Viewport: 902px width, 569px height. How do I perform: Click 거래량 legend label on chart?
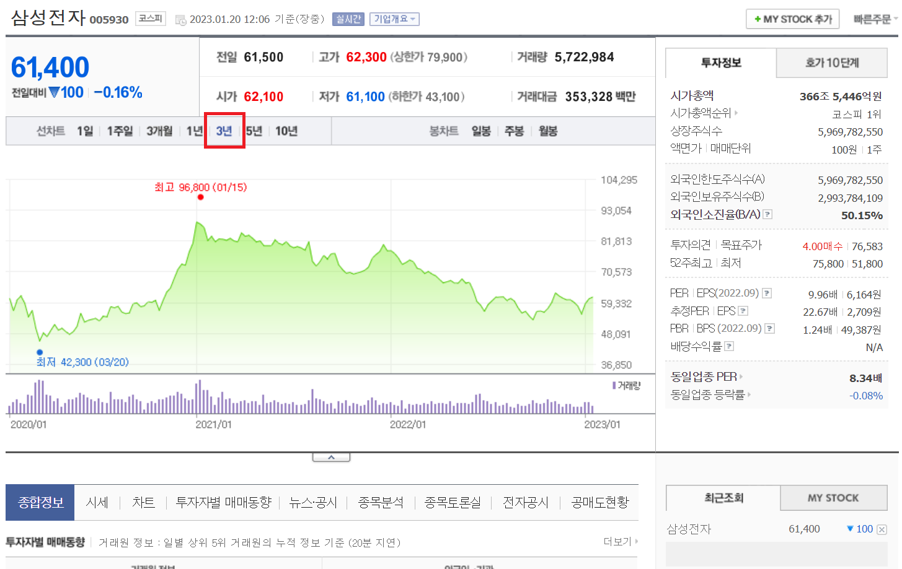[x=626, y=385]
